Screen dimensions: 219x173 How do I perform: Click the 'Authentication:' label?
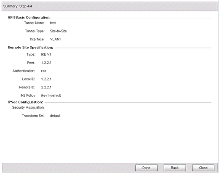(24, 71)
